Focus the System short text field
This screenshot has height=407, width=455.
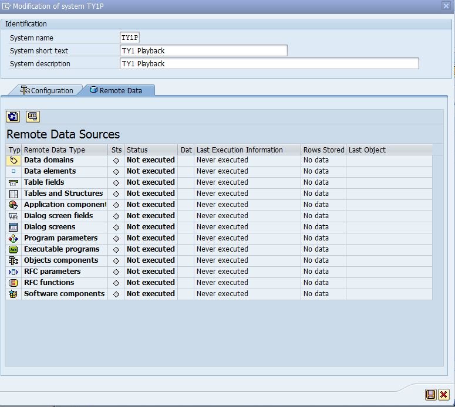[203, 50]
